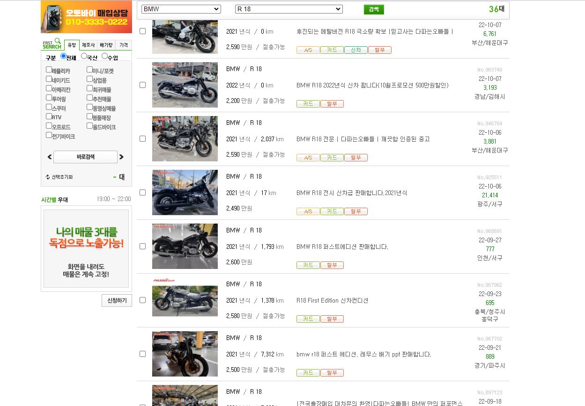Check the 동영상매물 checkbox
This screenshot has width=585, height=406.
(x=89, y=107)
